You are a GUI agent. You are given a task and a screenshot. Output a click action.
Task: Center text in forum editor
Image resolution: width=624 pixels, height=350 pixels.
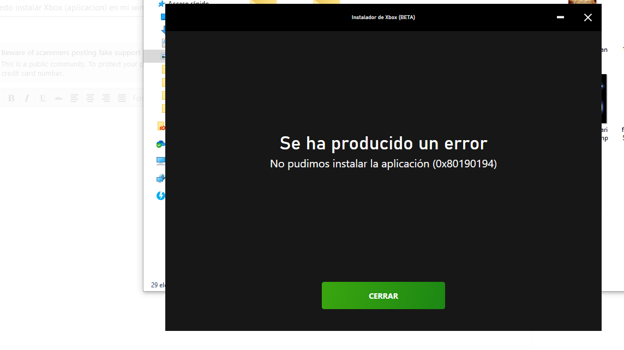(x=90, y=98)
